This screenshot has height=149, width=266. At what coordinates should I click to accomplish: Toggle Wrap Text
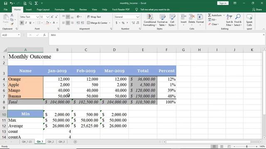point(94,17)
